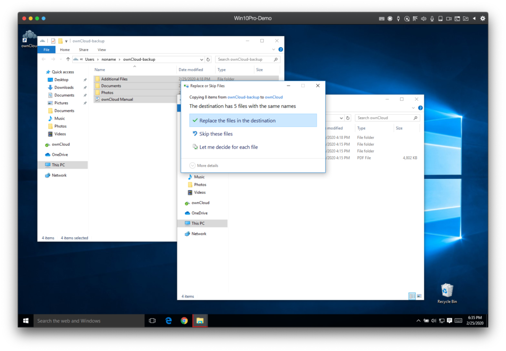The image size is (506, 351).
Task: Open Quick access in ownCloud-backup sidebar
Action: pos(60,72)
